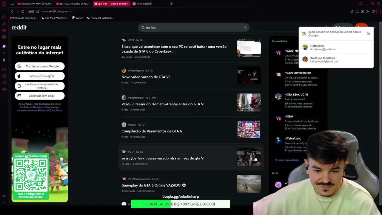Image resolution: width=382 pixels, height=215 pixels.
Task: Click the send arrow icon in address bar
Action: [x=368, y=11]
